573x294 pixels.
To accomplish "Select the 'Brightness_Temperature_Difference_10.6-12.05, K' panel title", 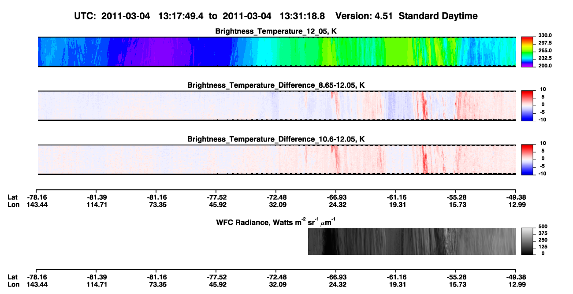I will coord(276,139).
